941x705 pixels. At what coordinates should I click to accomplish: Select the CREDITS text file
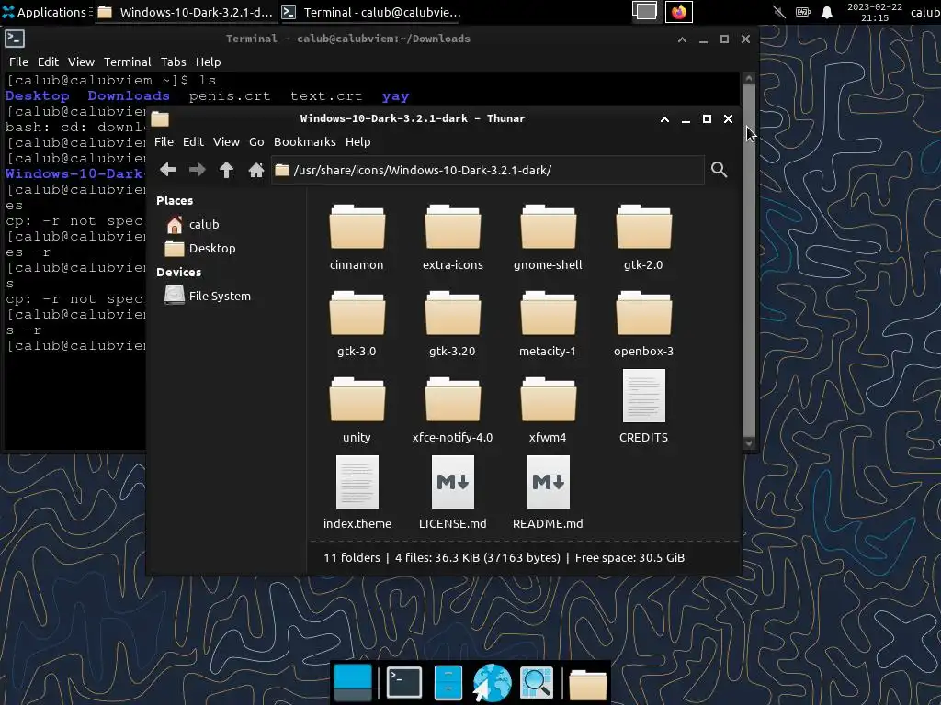(x=643, y=407)
